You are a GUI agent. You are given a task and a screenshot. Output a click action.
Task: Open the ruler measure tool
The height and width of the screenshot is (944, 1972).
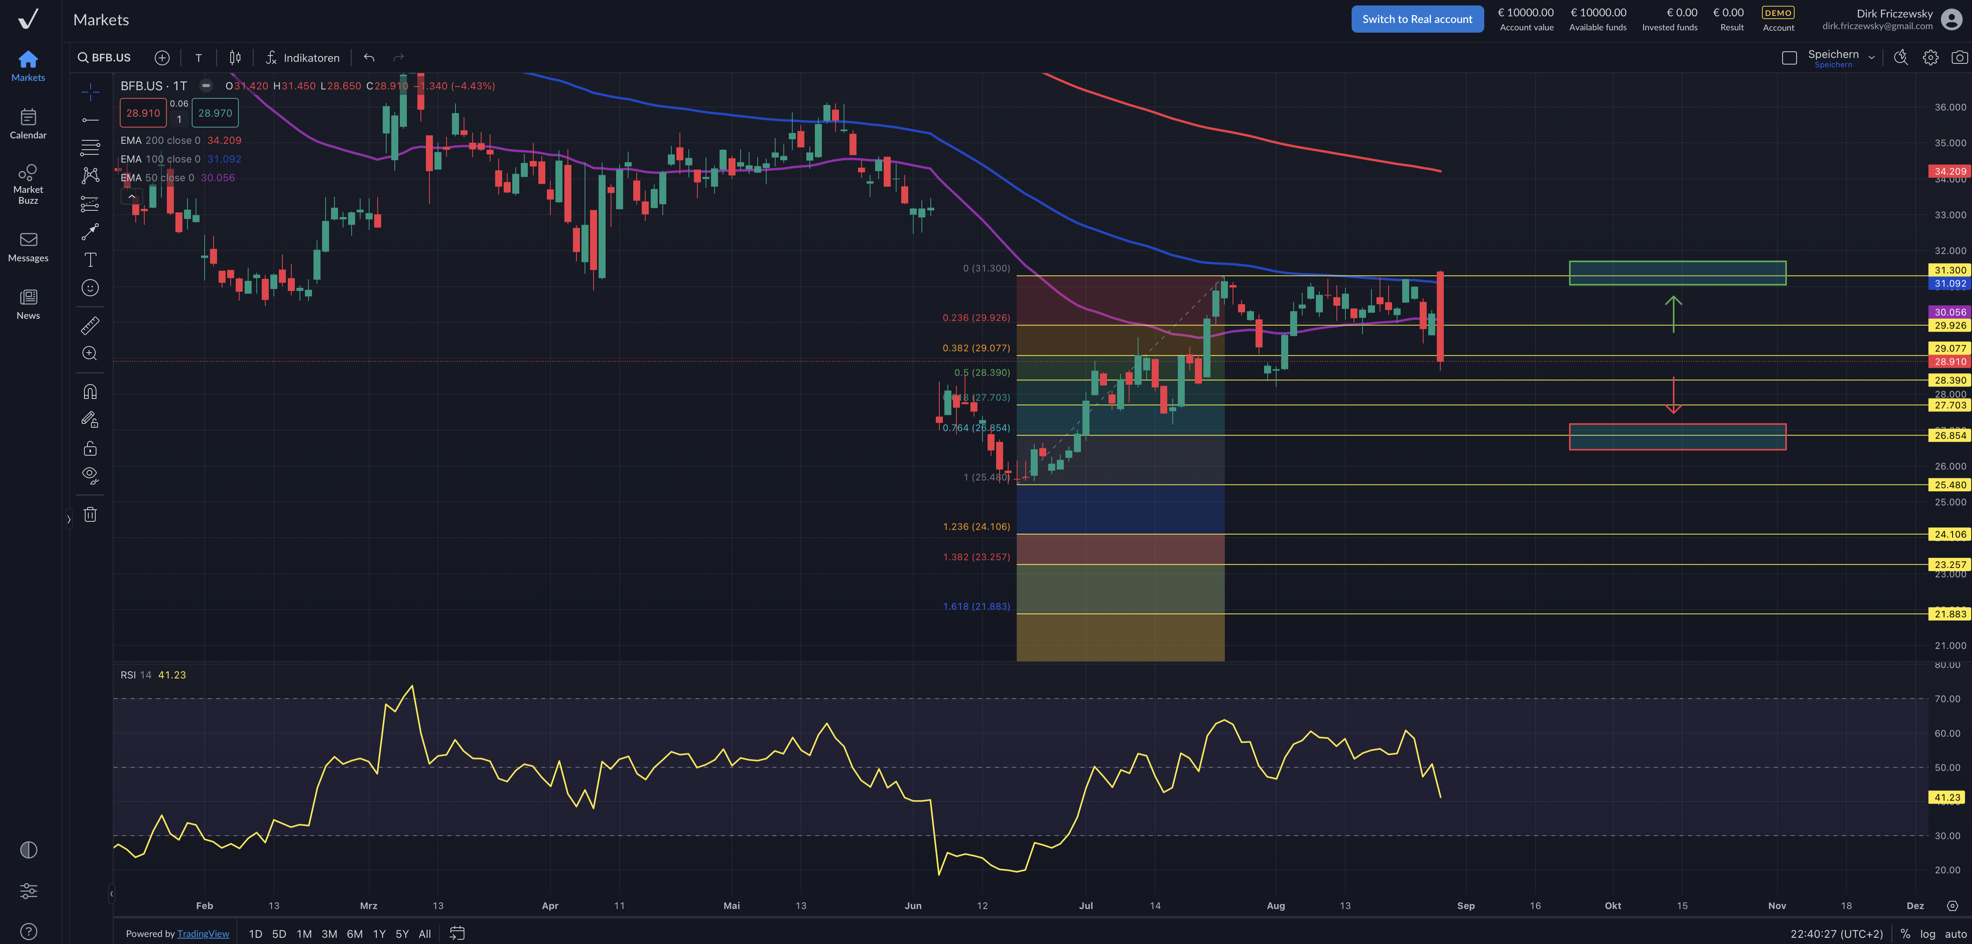click(90, 326)
